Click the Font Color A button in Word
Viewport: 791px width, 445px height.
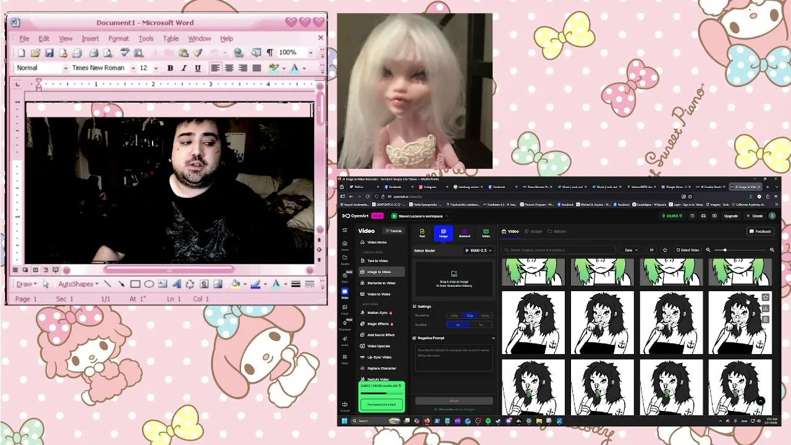(295, 68)
